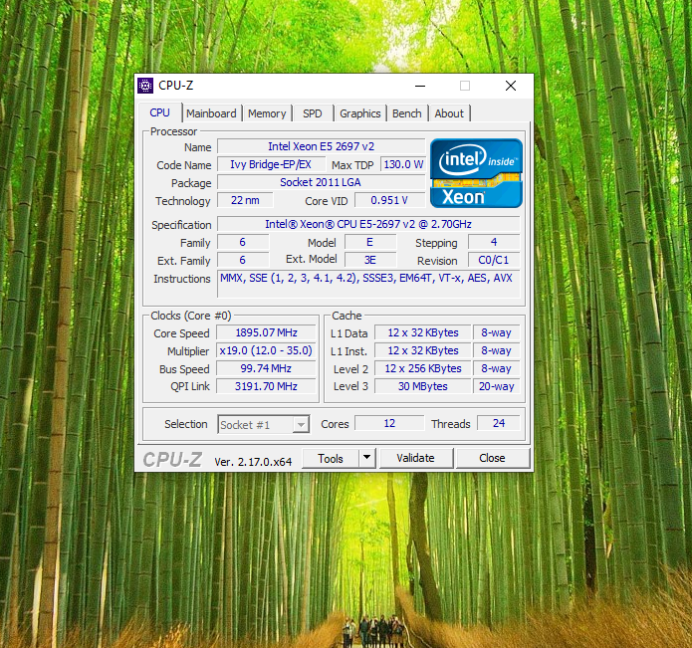Image resolution: width=692 pixels, height=648 pixels.
Task: Click the CPU-Z app icon in title bar
Action: tap(145, 86)
